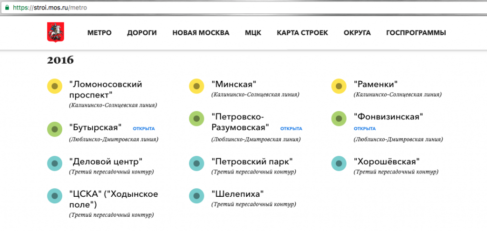The height and width of the screenshot is (231, 487).
Task: Click green circle icon beside Бутырская
Action: (x=55, y=129)
